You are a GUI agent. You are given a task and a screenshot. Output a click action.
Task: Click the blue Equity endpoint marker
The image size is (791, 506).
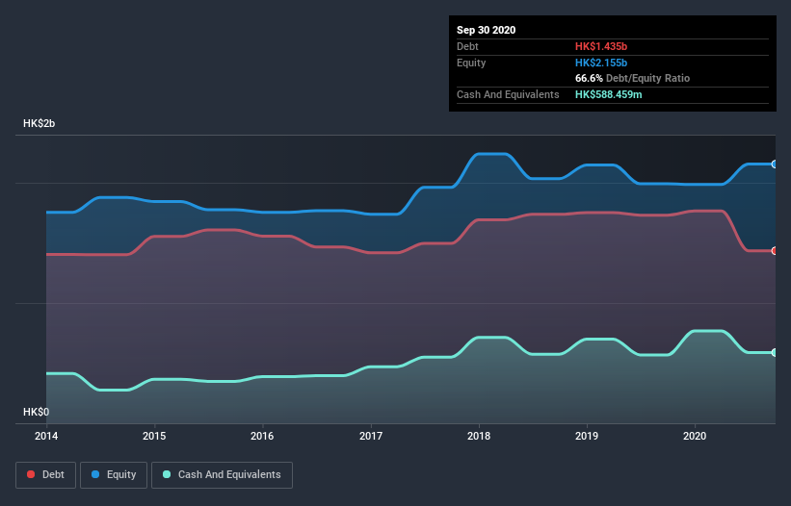pos(775,164)
